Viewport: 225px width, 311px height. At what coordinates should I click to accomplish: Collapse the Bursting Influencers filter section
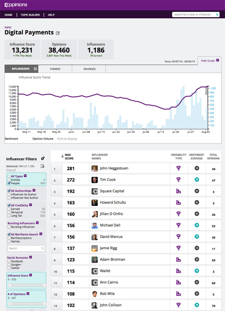click(x=37, y=223)
